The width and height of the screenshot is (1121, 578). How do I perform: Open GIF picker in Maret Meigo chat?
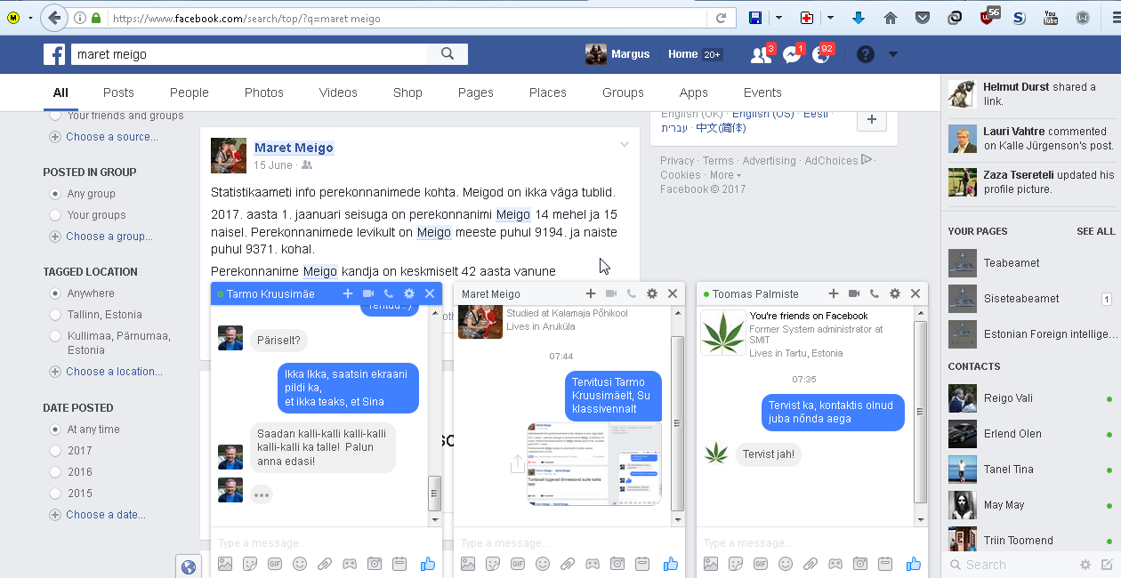coord(518,564)
